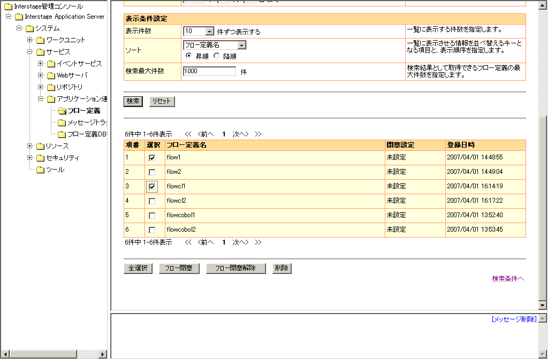This screenshot has height=359, width=548.
Task: Open the 表示件数 dropdown showing 10
Action: point(199,31)
